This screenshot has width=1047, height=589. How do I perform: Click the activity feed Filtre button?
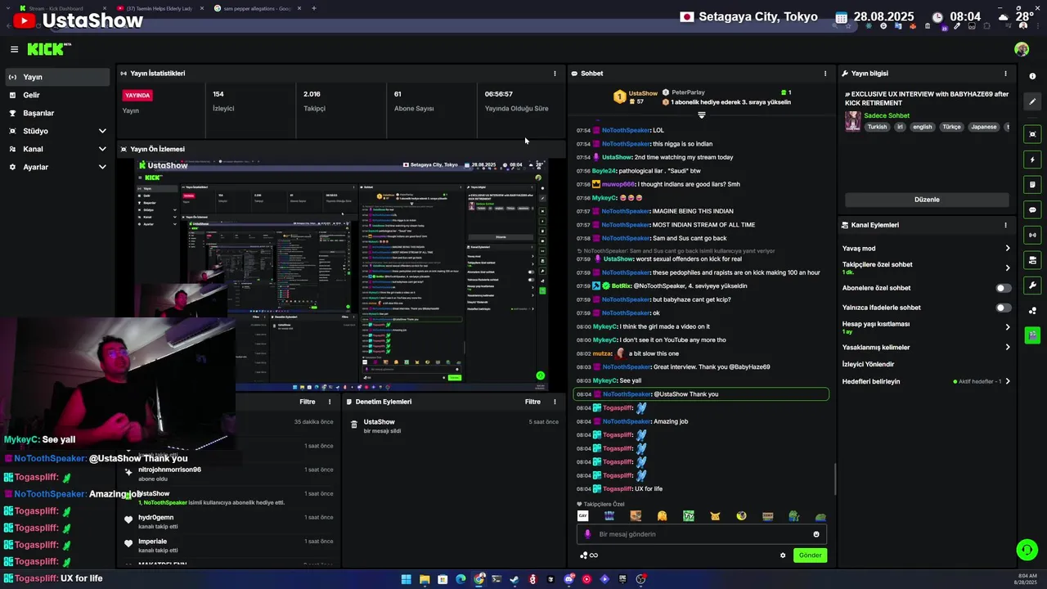pos(308,402)
